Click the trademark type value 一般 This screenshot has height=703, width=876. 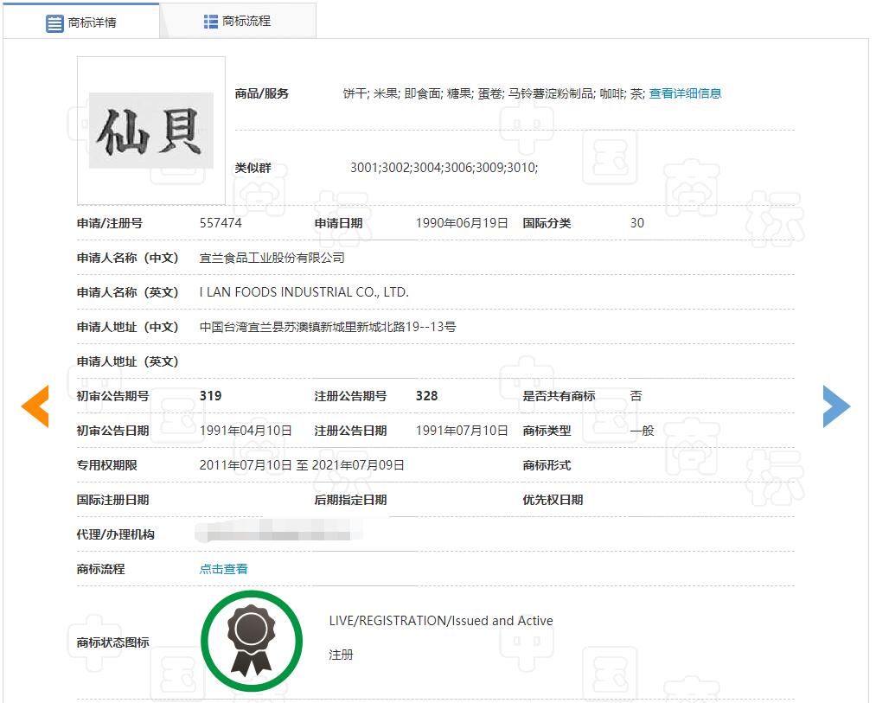[x=642, y=431]
